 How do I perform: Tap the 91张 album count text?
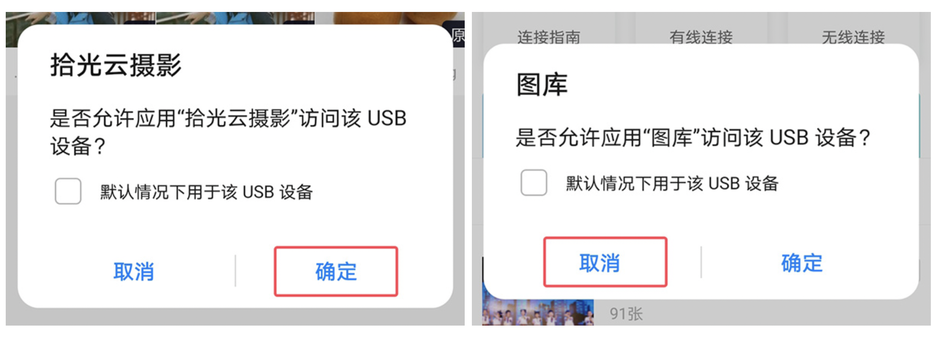tap(626, 314)
